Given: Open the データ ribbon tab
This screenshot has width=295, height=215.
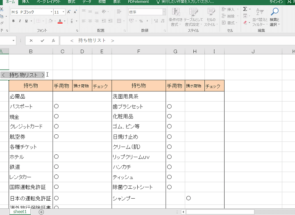Looking at the screenshot, I should pyautogui.click(x=87, y=2).
